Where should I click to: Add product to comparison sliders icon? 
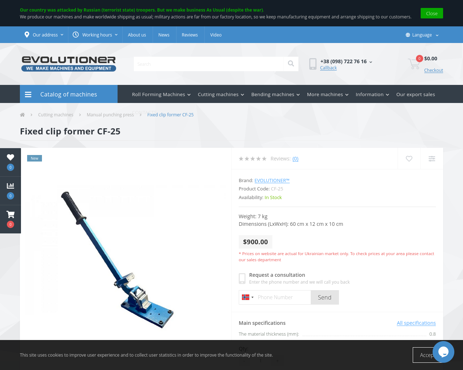432,159
